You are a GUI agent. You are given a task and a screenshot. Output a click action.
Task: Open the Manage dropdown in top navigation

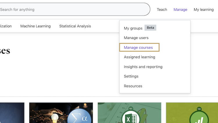click(x=180, y=10)
